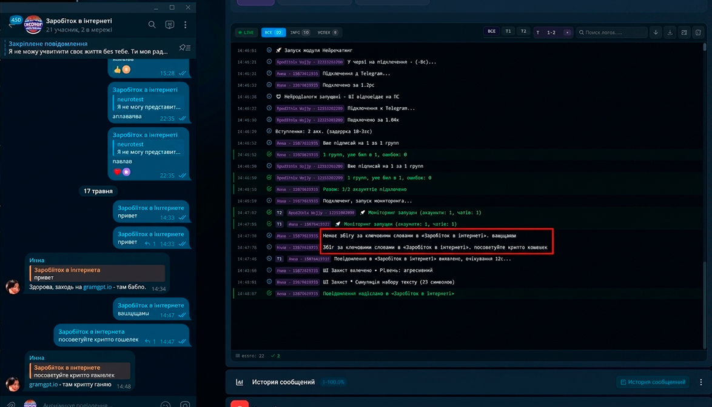Toggle the LIVE log indicator
Screen dimensions: 712x407
tap(246, 33)
